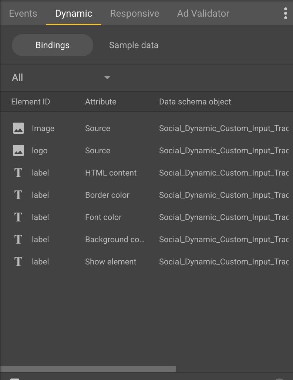Click the image icon beside the Image element

coord(18,128)
